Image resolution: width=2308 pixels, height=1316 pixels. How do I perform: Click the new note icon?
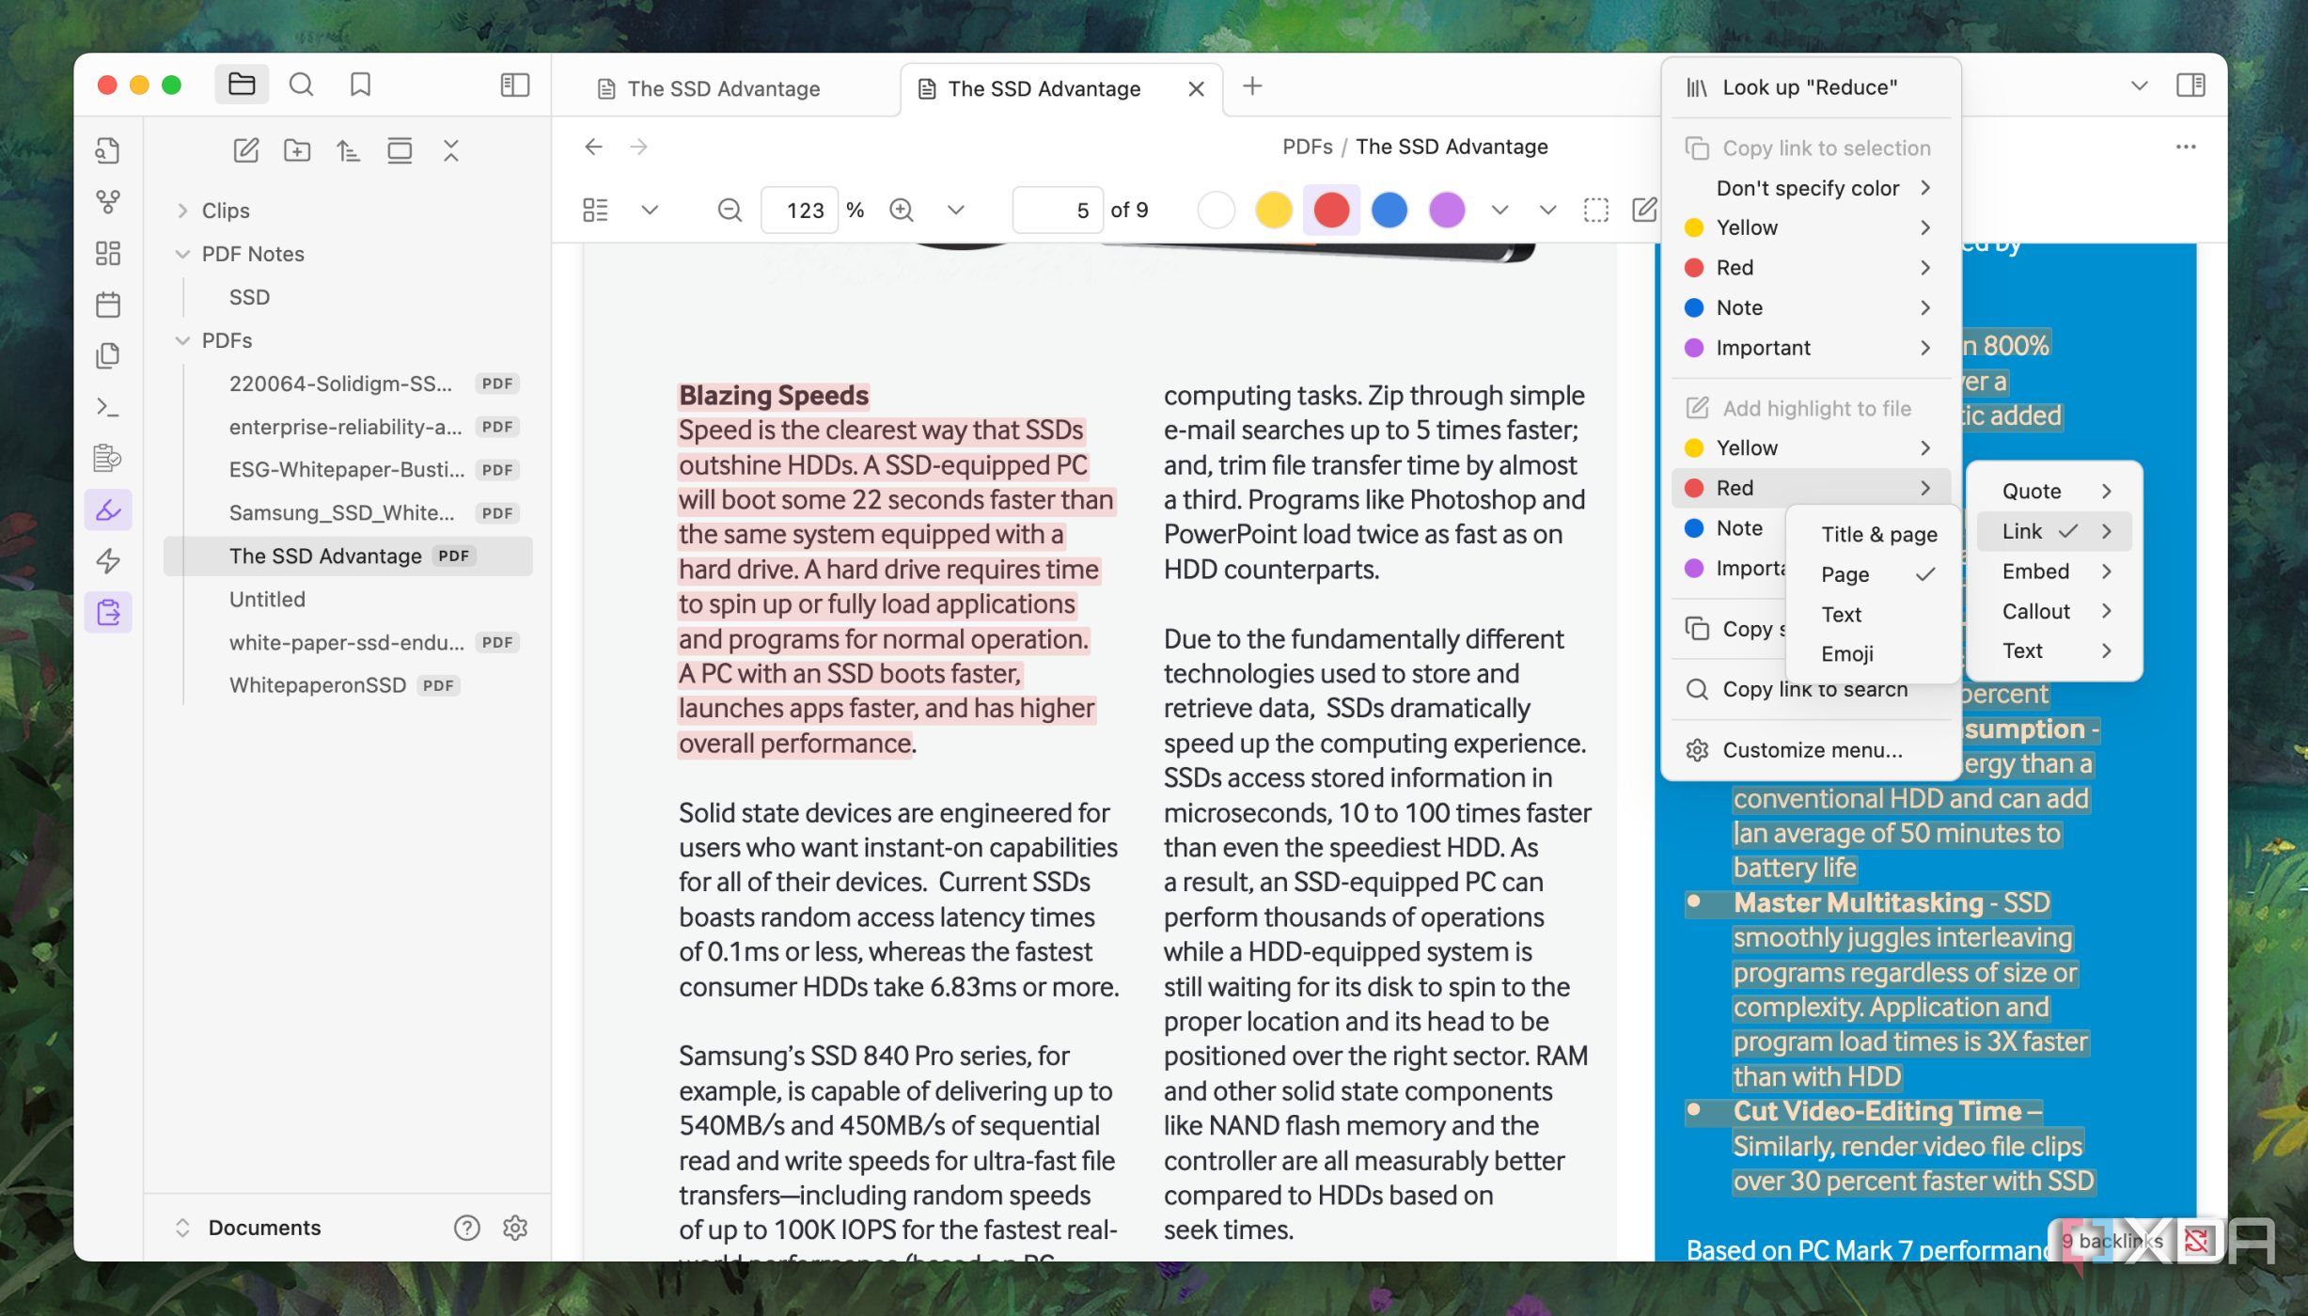pos(245,150)
